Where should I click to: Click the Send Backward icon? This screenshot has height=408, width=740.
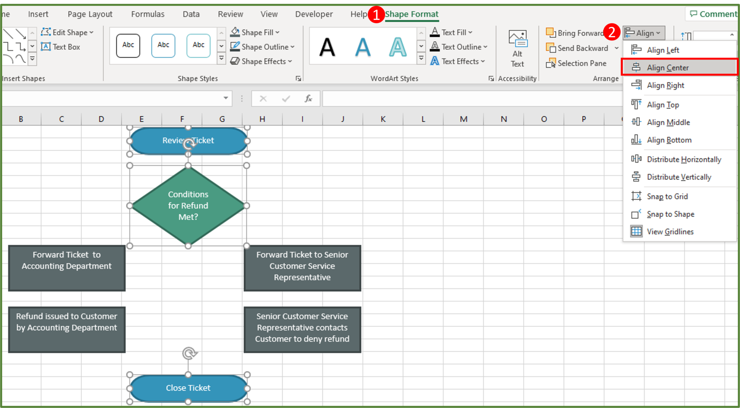click(x=551, y=48)
